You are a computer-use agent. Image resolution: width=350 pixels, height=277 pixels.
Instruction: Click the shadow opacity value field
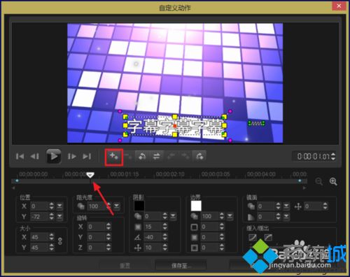point(153,216)
